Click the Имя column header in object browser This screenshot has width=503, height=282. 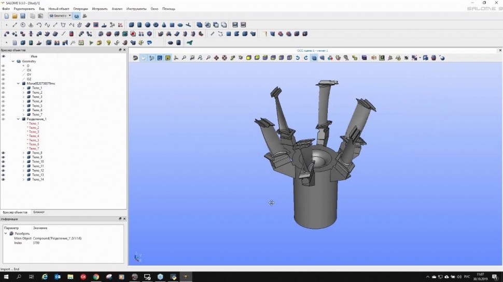pyautogui.click(x=34, y=56)
